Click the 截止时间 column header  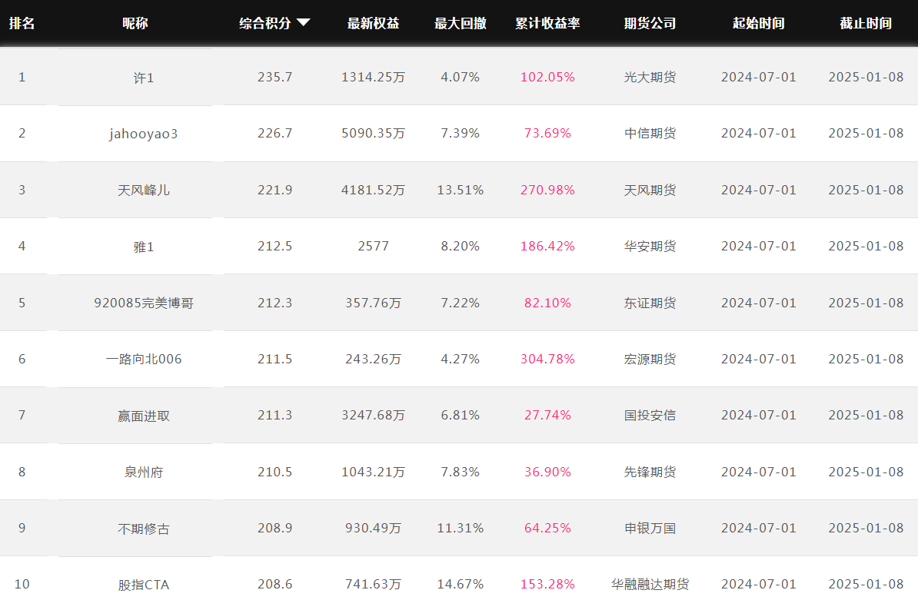pyautogui.click(x=866, y=23)
